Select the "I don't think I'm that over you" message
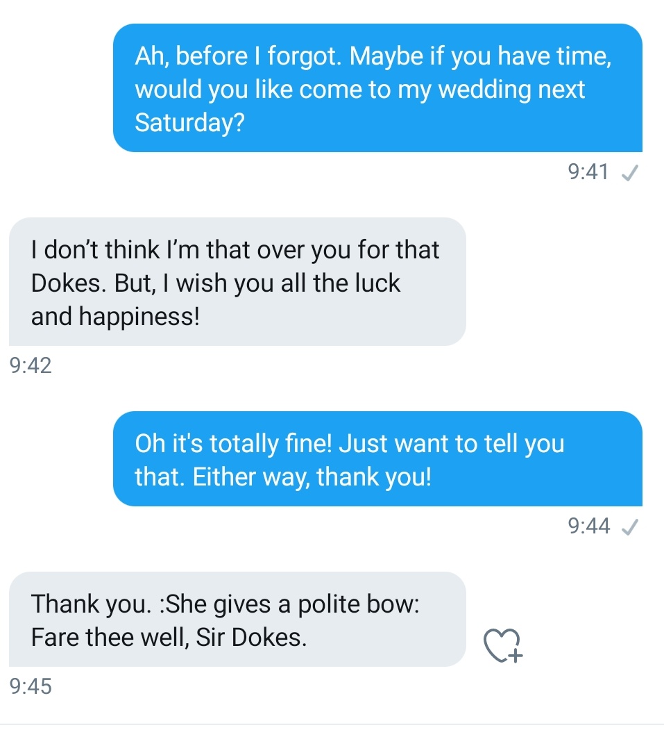 [x=237, y=282]
